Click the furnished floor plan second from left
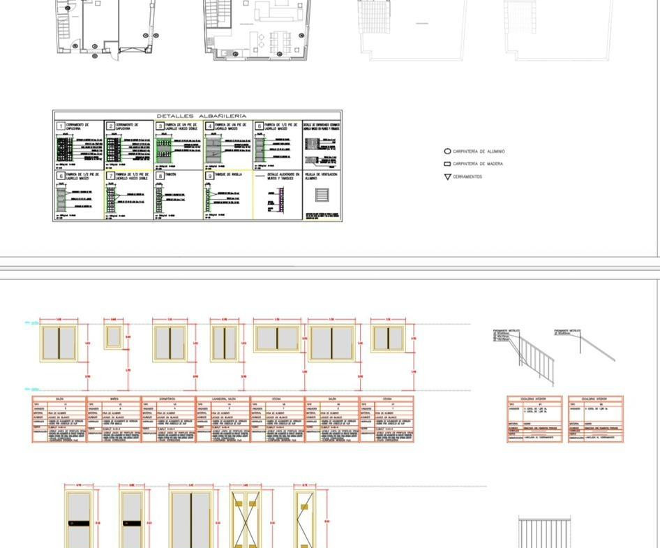Image resolution: width=660 pixels, height=548 pixels. coord(257,28)
